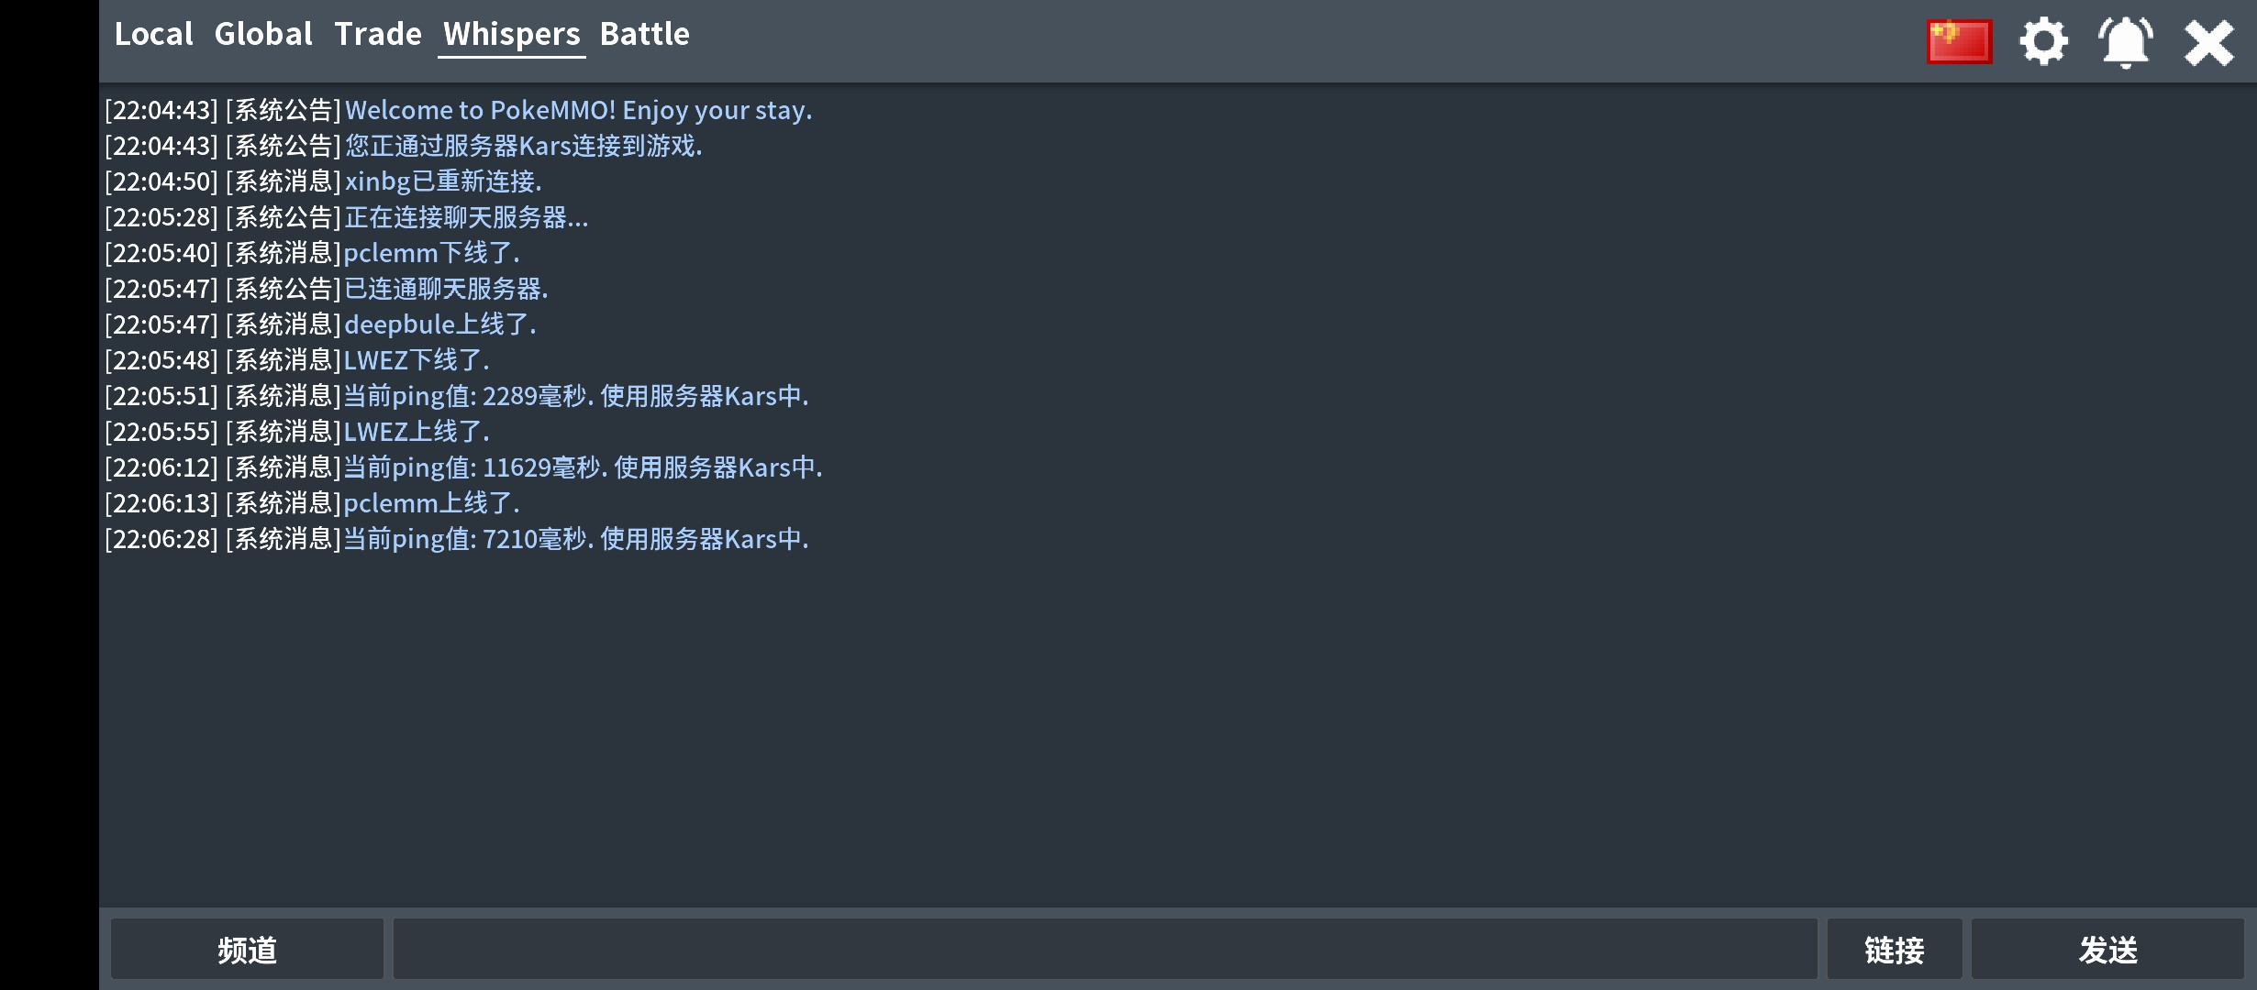Open the 频道 channel selector

[247, 950]
